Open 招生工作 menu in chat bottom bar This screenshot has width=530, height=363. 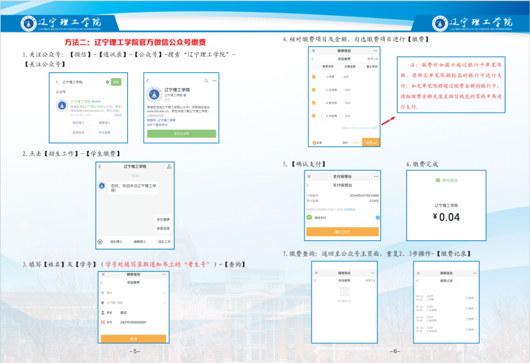(163, 242)
